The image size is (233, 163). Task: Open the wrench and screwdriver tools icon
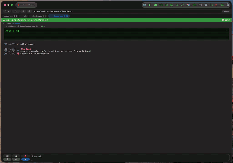(x=172, y=5)
